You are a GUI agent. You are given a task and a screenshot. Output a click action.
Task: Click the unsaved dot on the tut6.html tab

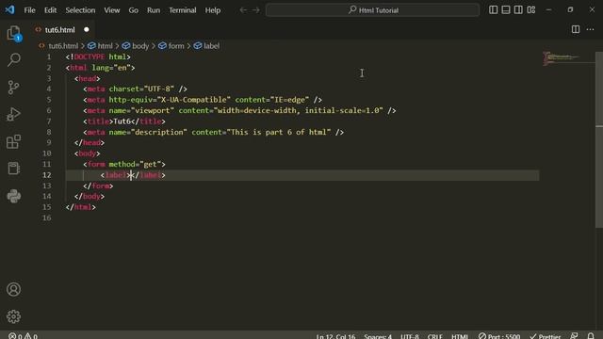[87, 29]
